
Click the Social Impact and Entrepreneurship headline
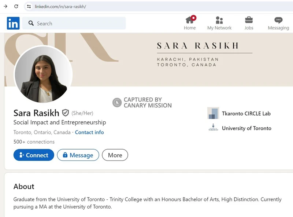[x=60, y=122]
